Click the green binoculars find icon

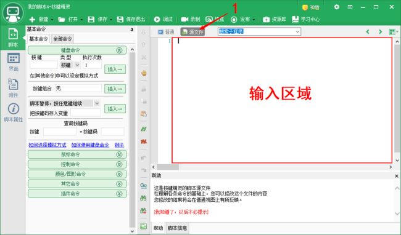coord(144,198)
